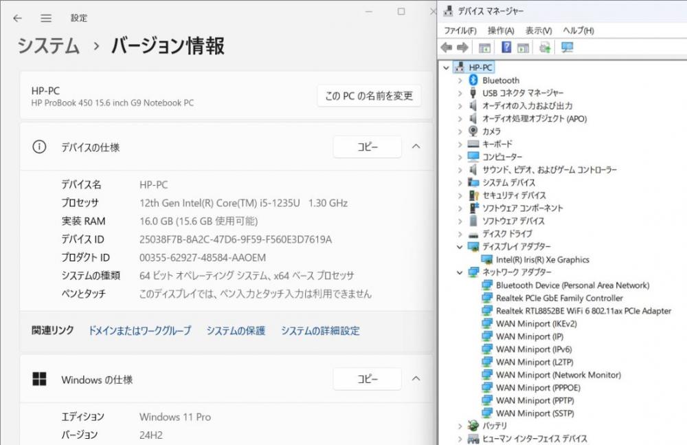The image size is (687, 445).
Task: Click version value 24H2
Action: pos(151,435)
